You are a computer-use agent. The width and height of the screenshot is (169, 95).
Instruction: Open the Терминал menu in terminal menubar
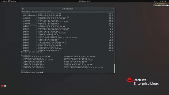tap(43, 12)
